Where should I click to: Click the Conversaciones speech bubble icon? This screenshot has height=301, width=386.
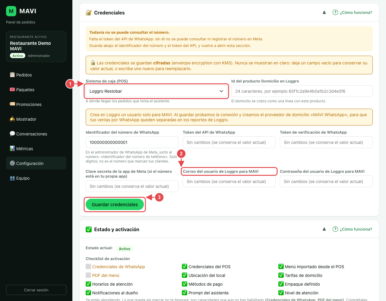point(12,134)
